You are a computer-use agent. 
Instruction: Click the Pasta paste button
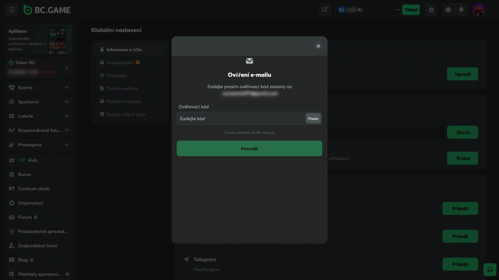coord(313,118)
